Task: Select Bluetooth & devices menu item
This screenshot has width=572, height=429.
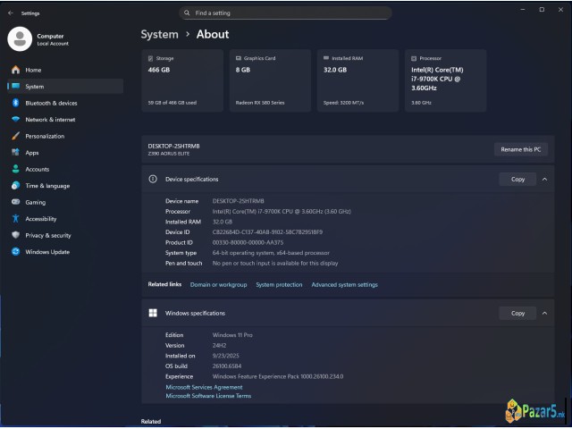Action: pyautogui.click(x=65, y=104)
